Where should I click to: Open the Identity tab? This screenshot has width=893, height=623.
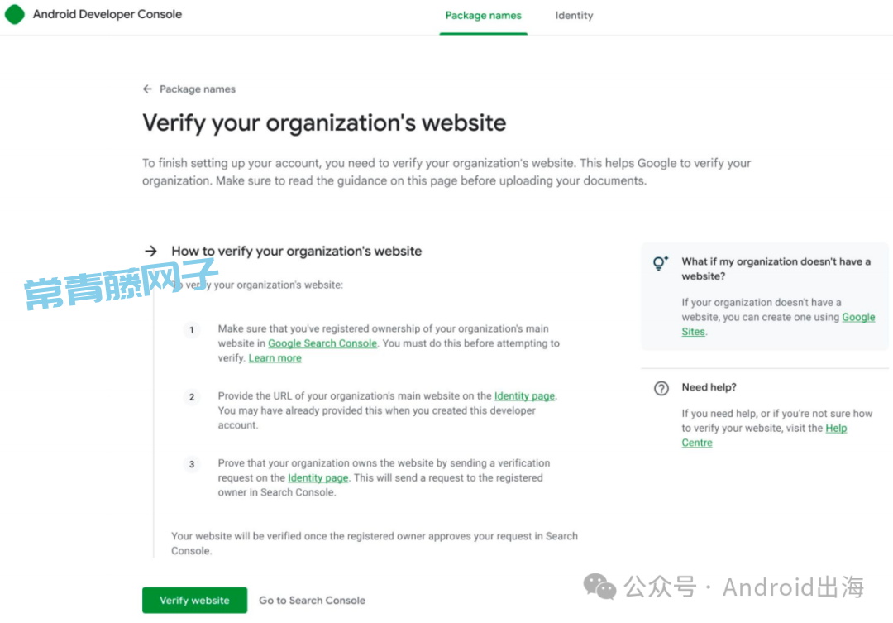(x=574, y=16)
